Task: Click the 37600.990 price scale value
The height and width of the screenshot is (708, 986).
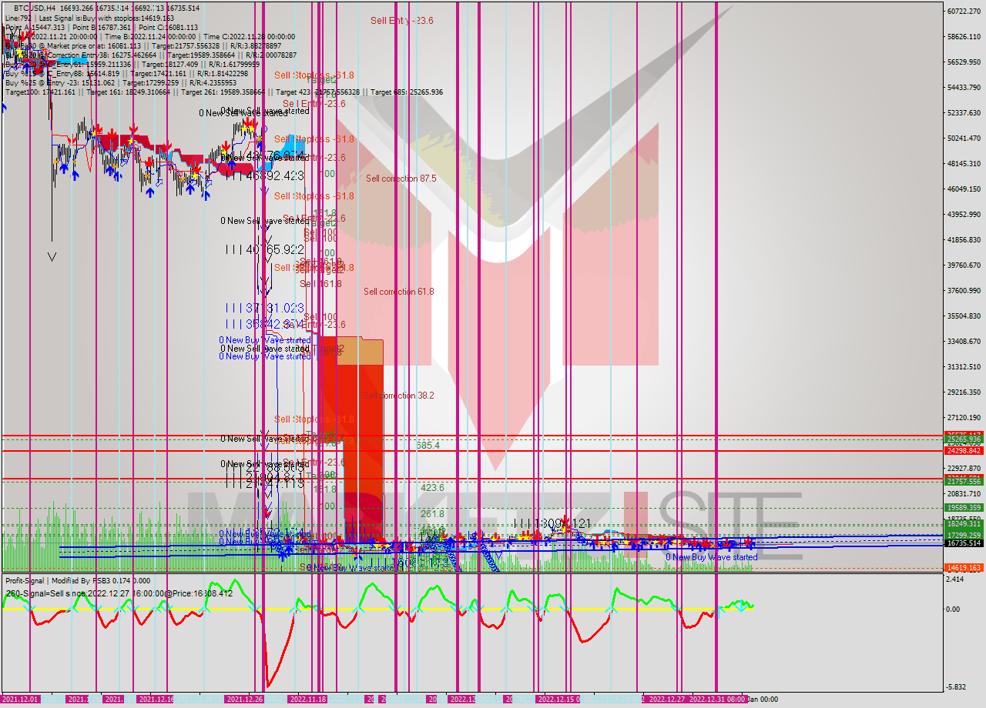Action: [963, 290]
